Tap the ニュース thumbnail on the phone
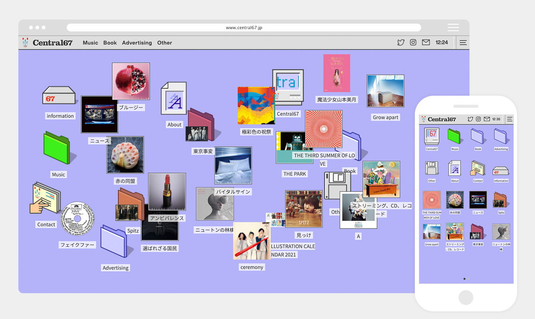This screenshot has height=319, width=535. (x=478, y=200)
